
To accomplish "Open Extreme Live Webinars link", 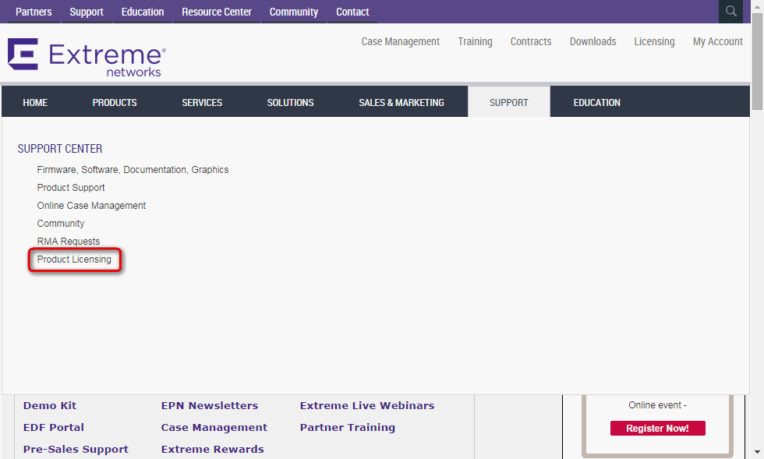I will pos(367,405).
